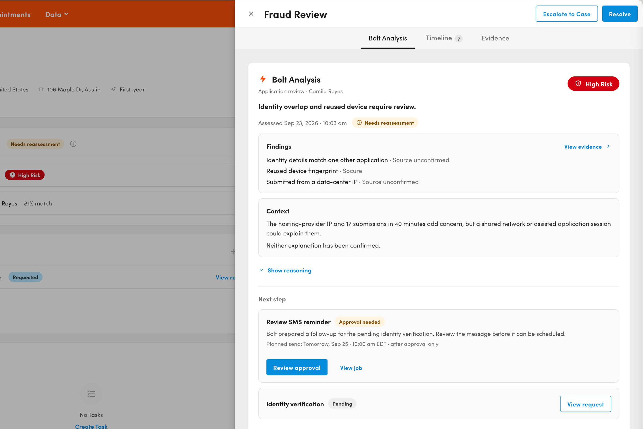Click the plus icon at the left section's edge

(x=233, y=251)
